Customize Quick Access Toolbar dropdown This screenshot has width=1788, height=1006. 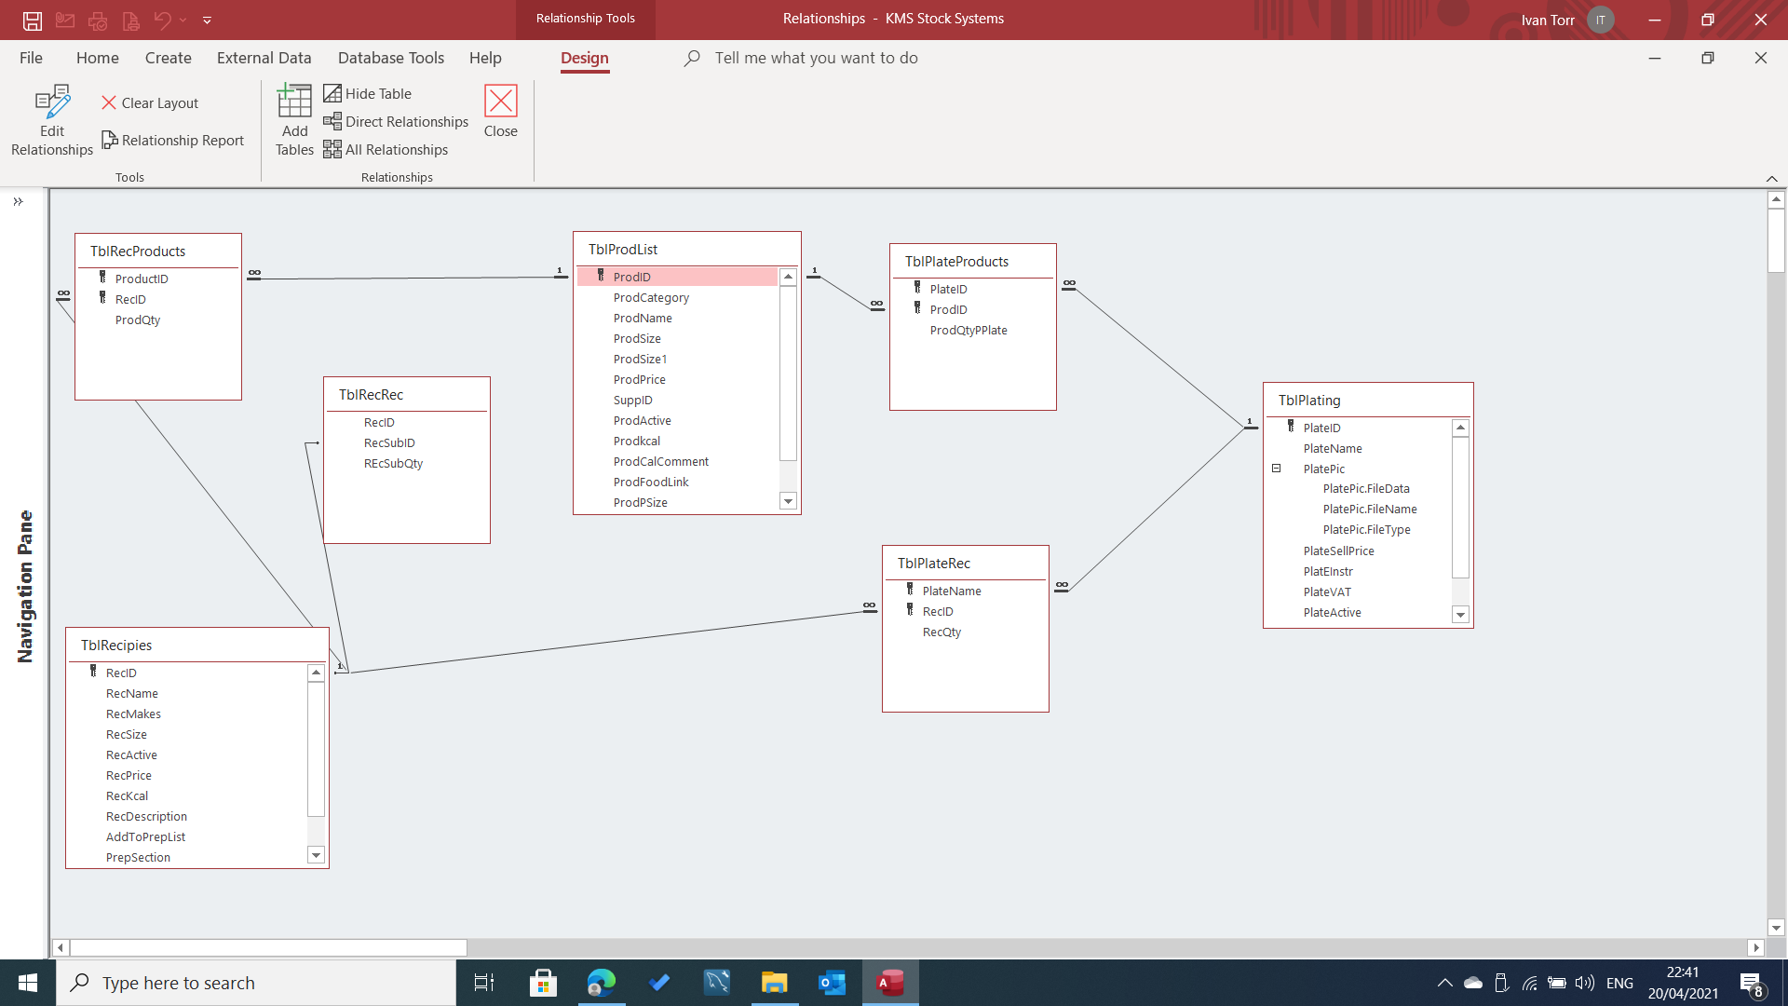coord(207,20)
